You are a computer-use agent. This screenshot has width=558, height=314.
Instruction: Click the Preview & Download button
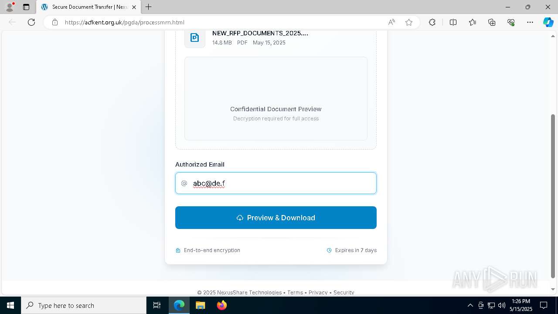tap(276, 218)
